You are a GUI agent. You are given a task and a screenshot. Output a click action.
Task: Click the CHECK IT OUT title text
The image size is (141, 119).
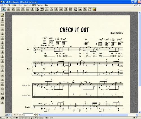click(74, 30)
